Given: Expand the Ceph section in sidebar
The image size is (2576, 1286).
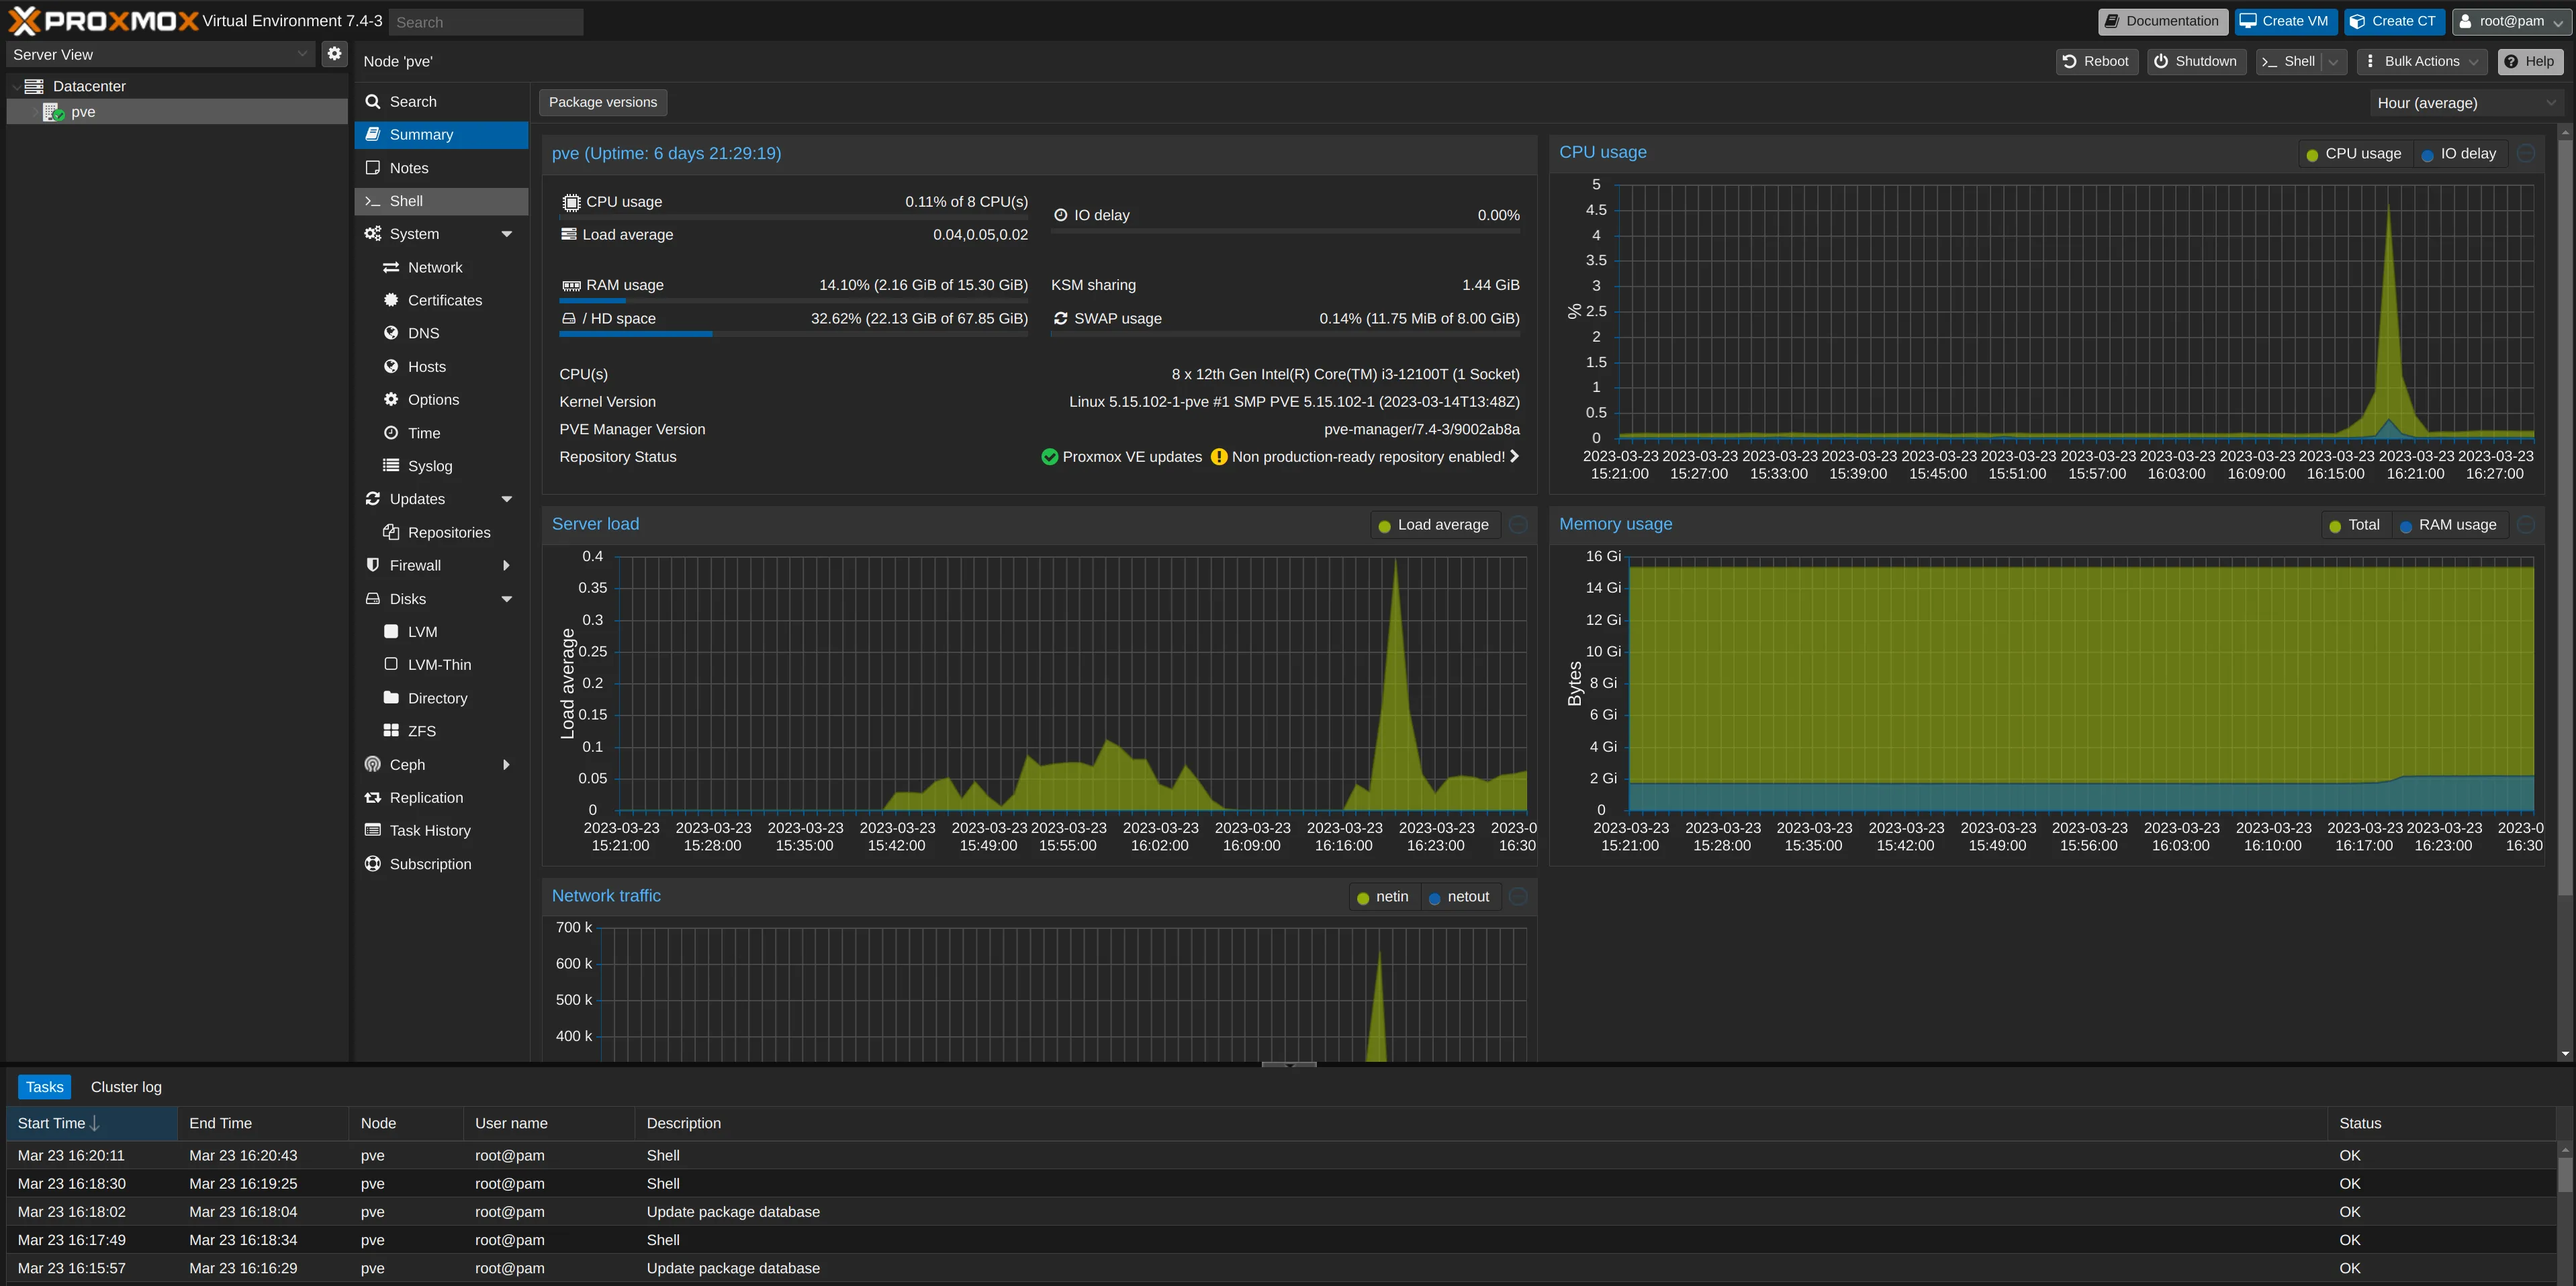Looking at the screenshot, I should coord(508,764).
